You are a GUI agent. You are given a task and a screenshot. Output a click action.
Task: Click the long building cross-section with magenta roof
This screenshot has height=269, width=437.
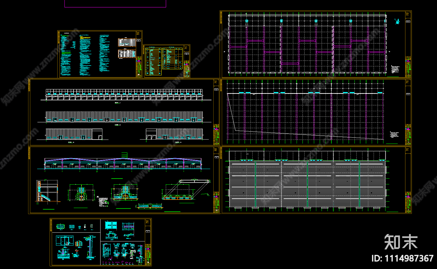123,164
